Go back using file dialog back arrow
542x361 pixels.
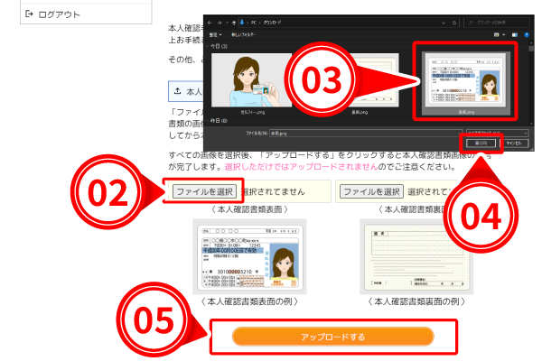(x=211, y=19)
